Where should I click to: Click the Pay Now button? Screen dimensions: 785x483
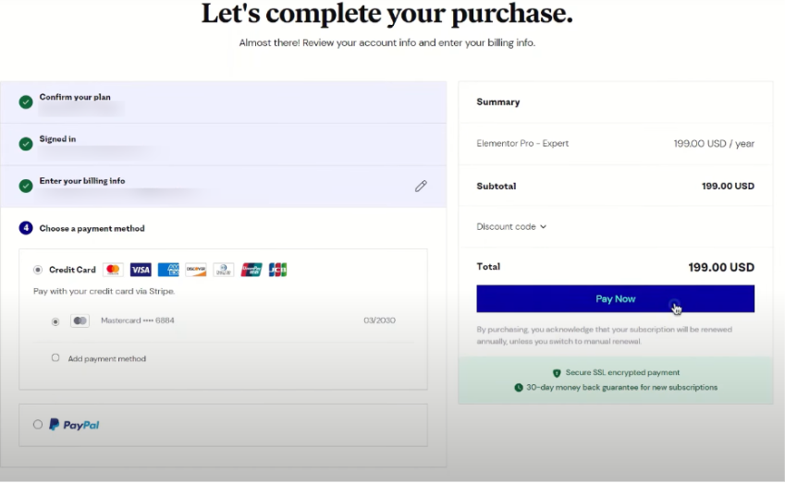[x=615, y=298]
